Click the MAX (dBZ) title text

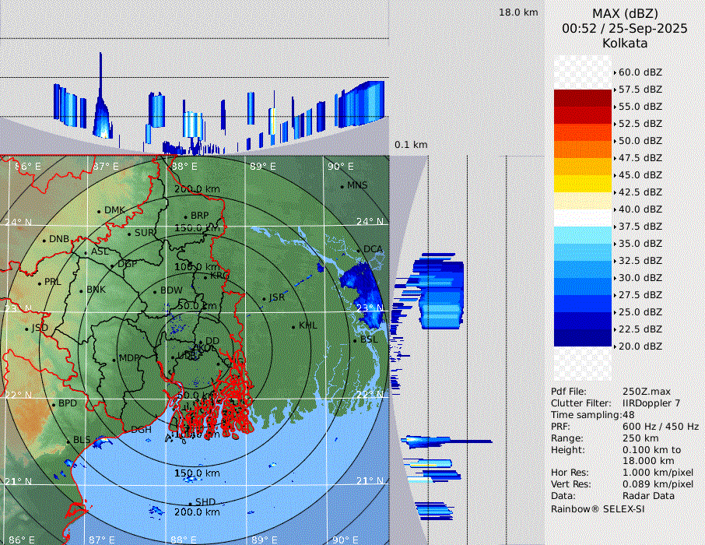pyautogui.click(x=625, y=13)
